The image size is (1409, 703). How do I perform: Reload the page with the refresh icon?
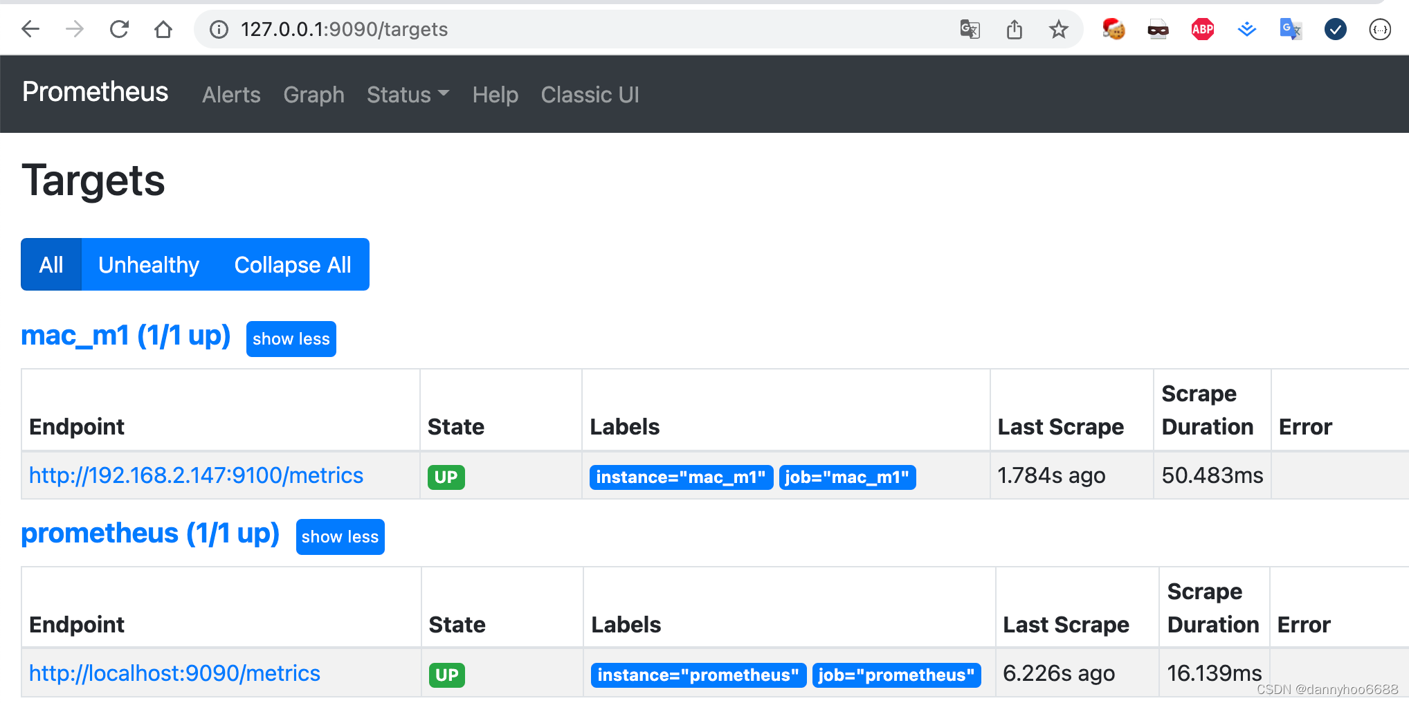(119, 29)
